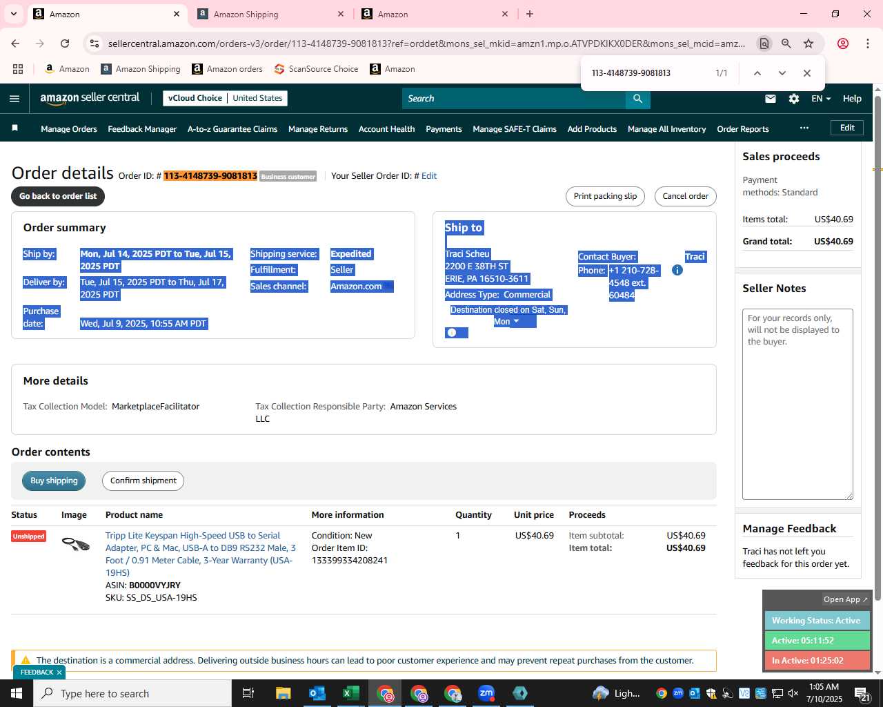Open a new browser tab
Viewport: 883px width, 707px height.
[x=530, y=14]
